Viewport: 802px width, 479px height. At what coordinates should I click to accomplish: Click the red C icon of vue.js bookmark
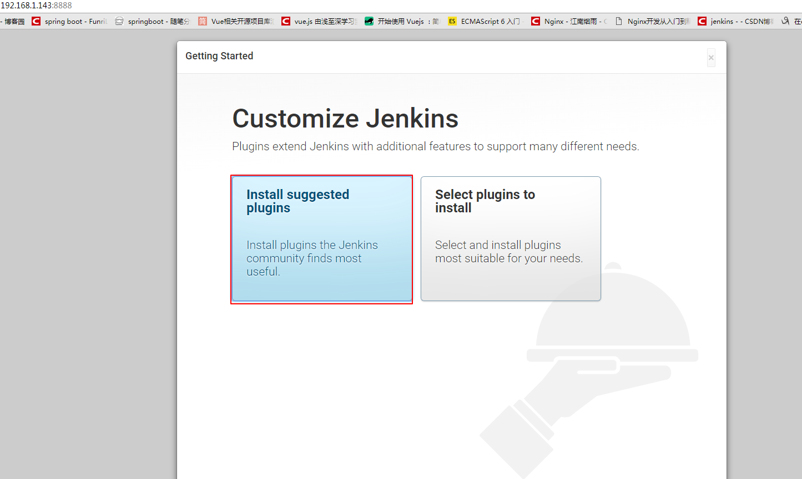click(x=286, y=21)
